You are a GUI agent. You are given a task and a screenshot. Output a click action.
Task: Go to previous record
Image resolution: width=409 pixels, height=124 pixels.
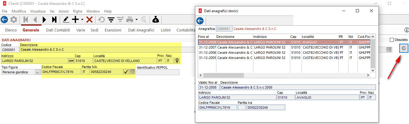click(x=35, y=20)
